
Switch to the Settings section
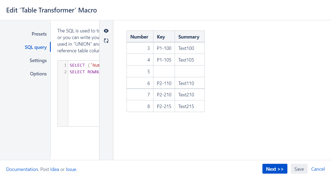[x=38, y=60]
